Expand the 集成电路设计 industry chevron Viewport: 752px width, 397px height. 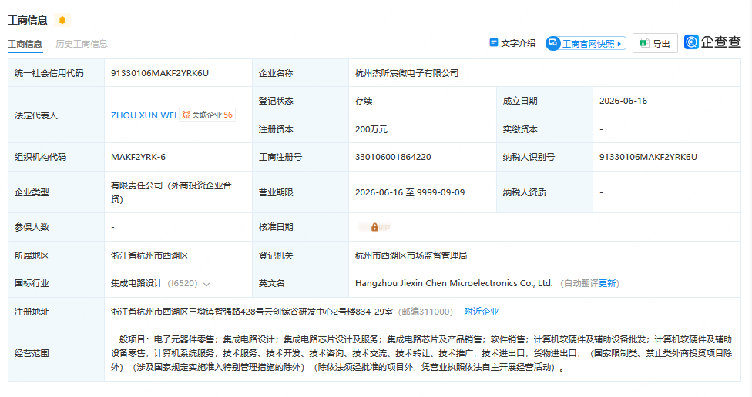click(206, 285)
